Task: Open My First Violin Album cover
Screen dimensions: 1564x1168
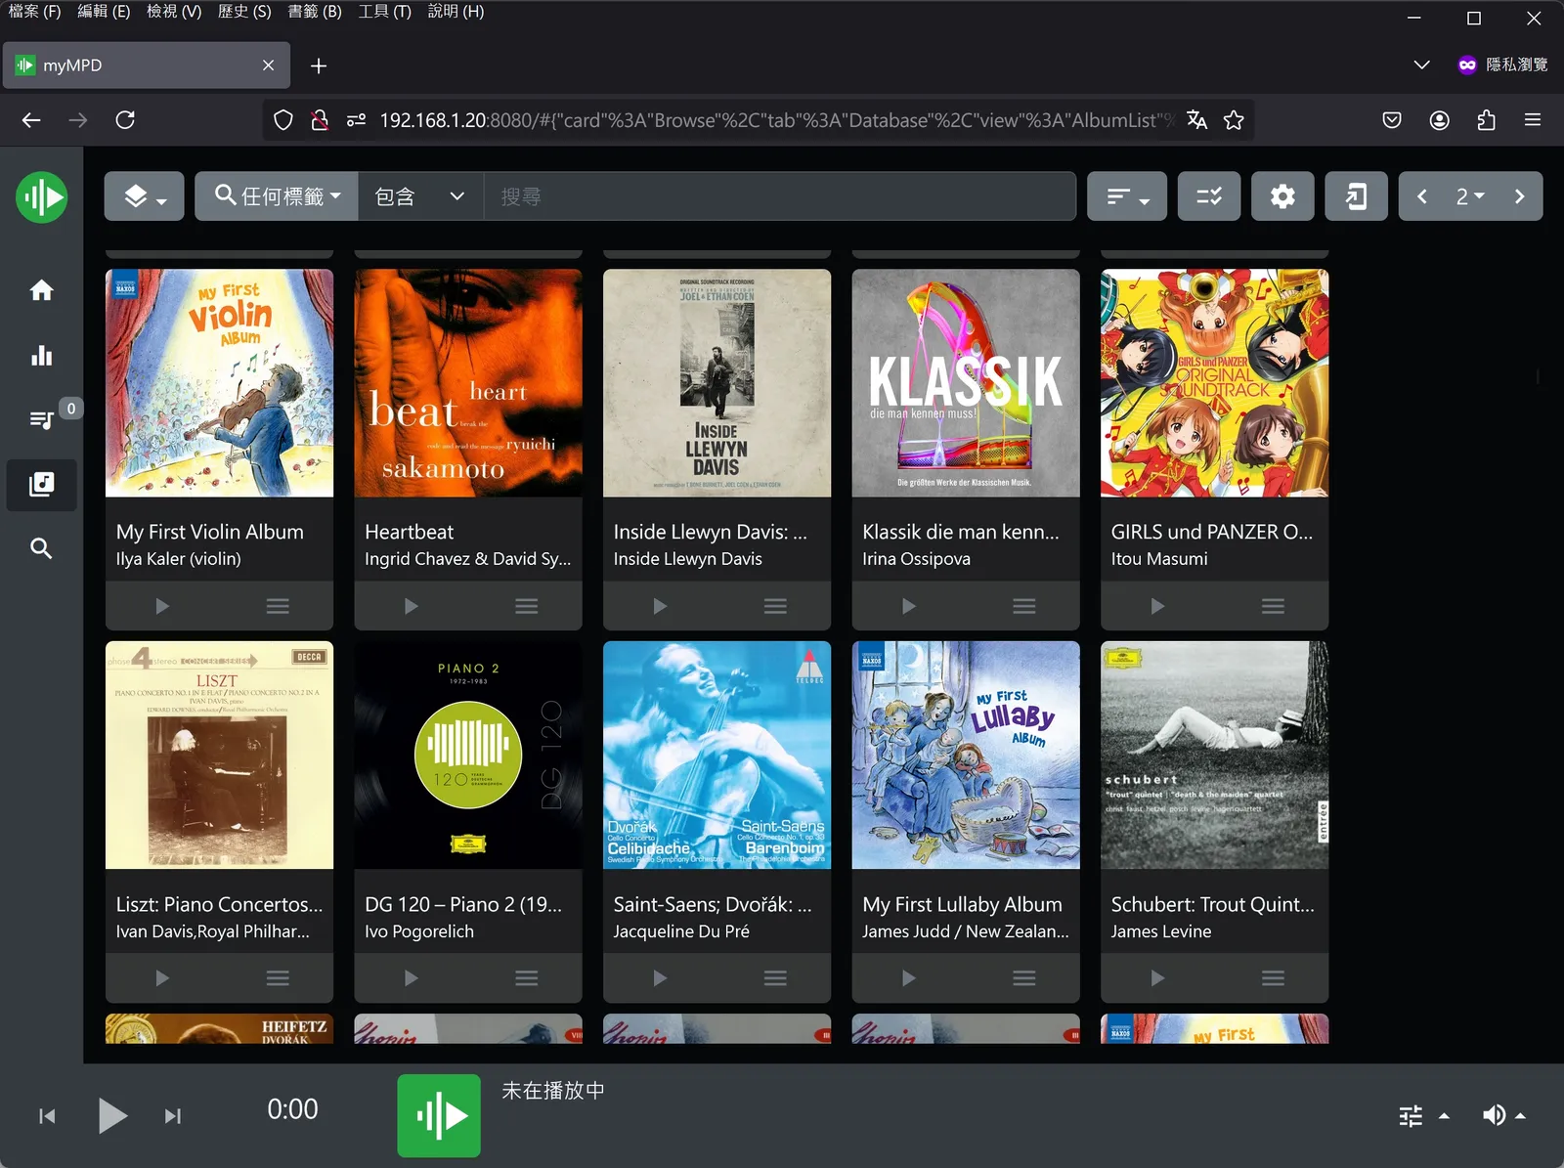Action: point(219,383)
